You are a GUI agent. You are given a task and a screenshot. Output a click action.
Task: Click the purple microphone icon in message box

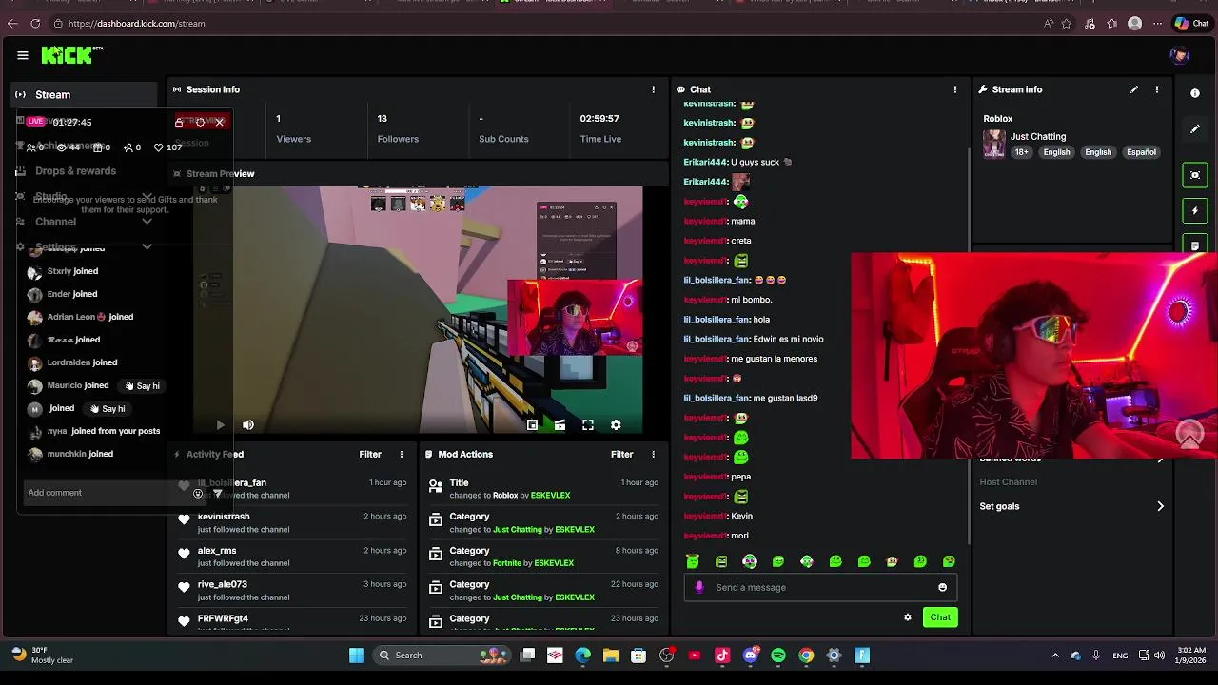(x=699, y=587)
